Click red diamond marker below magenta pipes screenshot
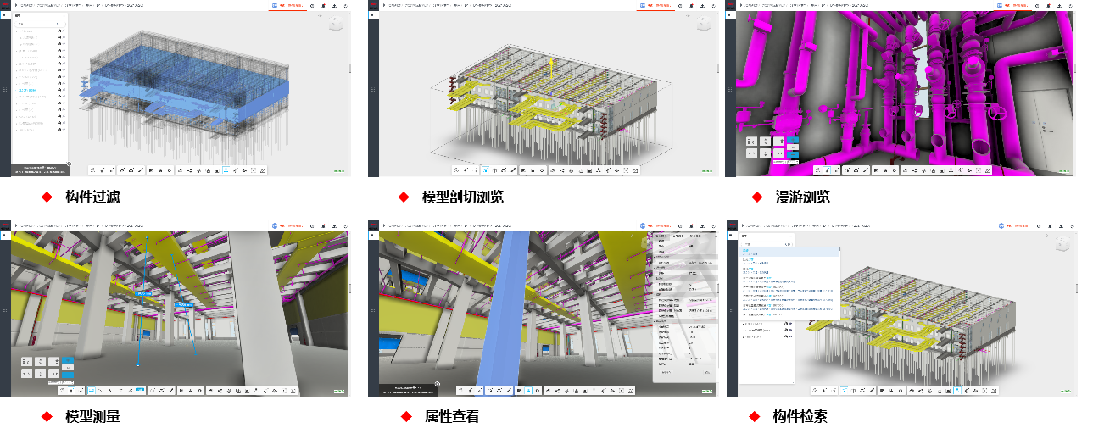This screenshot has width=1093, height=428. click(756, 197)
